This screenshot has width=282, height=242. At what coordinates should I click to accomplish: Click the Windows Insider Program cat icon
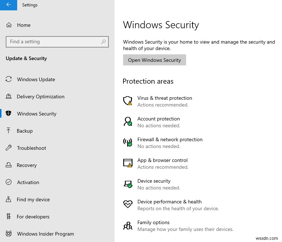click(9, 233)
